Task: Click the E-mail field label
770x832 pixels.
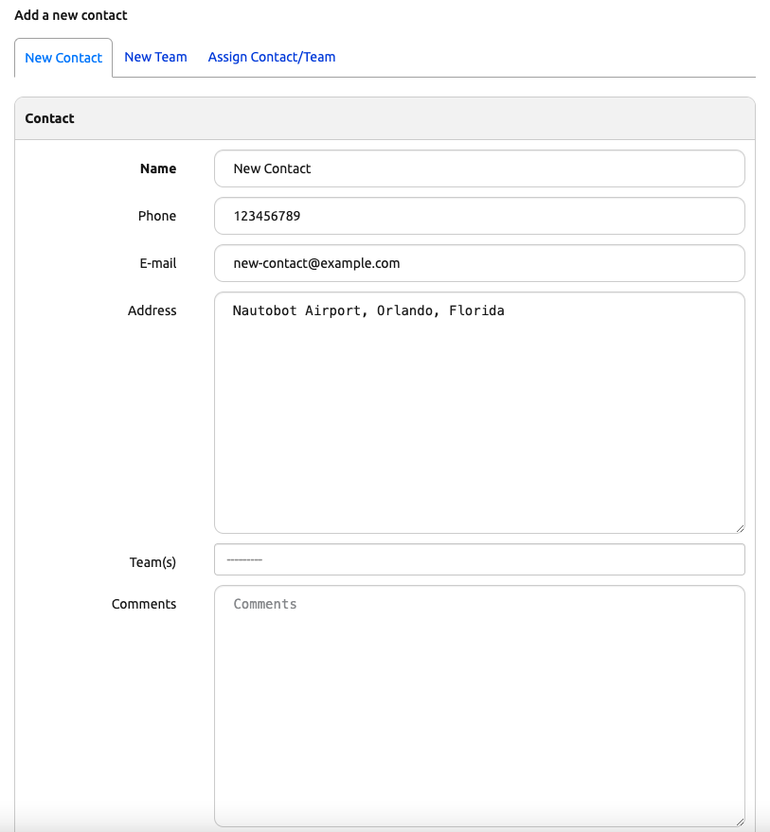Action: [158, 263]
